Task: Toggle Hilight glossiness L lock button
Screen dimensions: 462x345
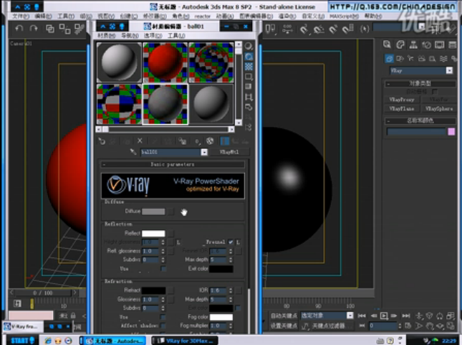Action: coord(178,242)
